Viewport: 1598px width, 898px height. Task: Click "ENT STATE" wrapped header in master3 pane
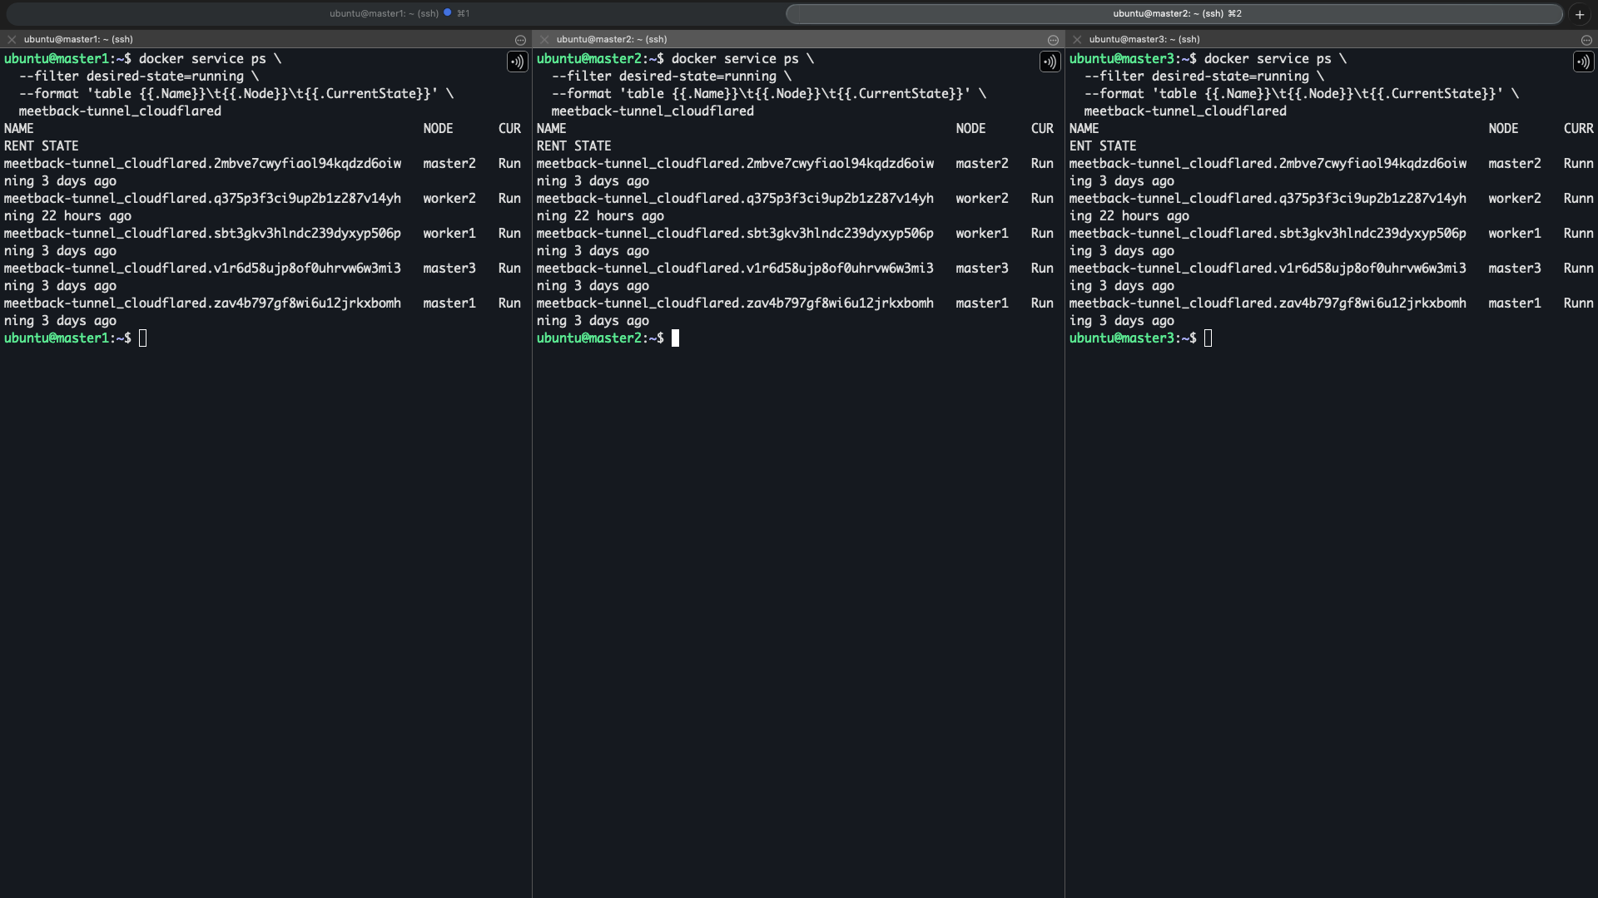(x=1103, y=146)
